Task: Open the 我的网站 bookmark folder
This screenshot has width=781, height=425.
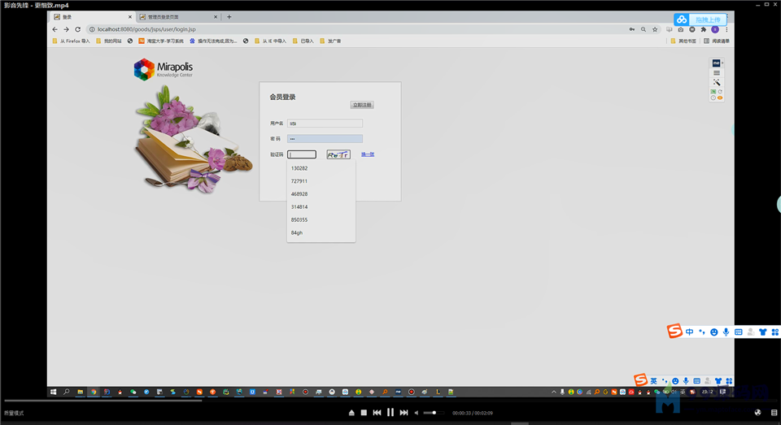Action: coord(109,41)
